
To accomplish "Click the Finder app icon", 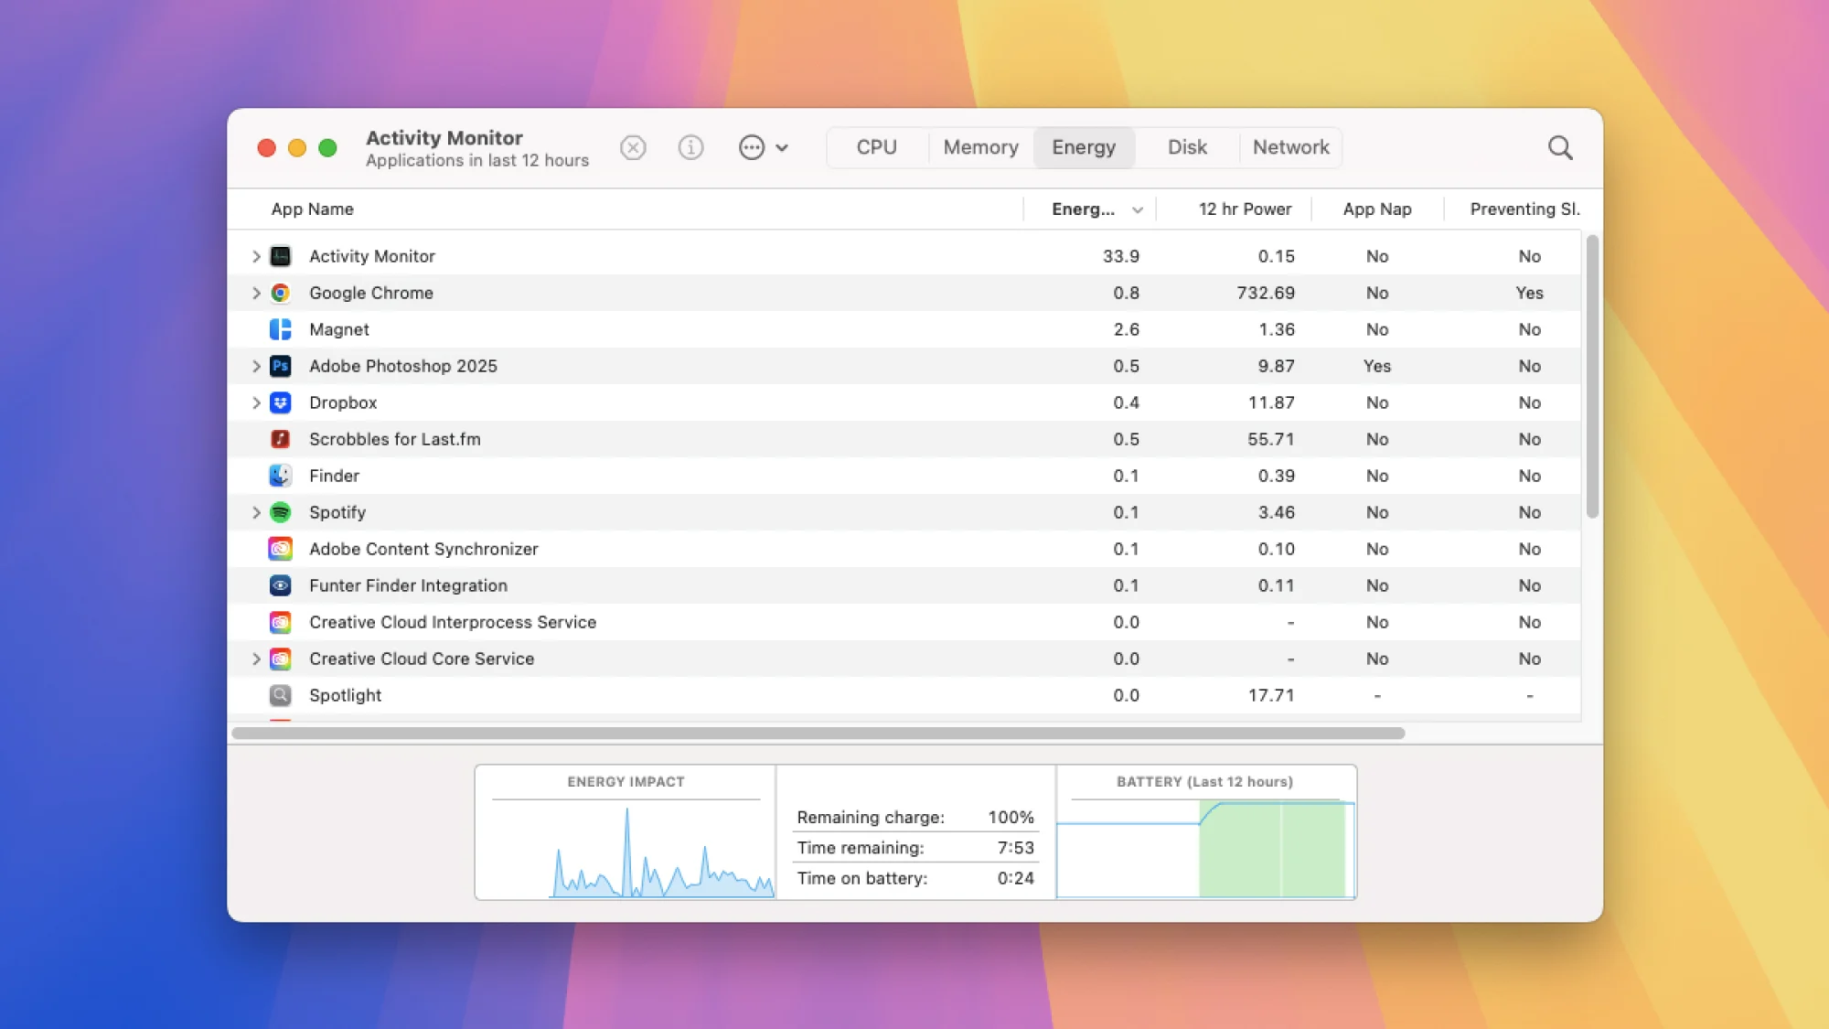I will (x=281, y=476).
